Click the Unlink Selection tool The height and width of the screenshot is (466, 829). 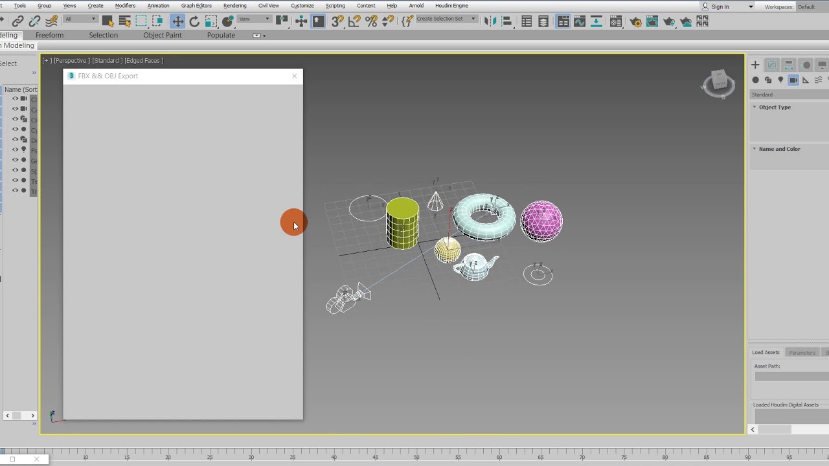click(35, 21)
